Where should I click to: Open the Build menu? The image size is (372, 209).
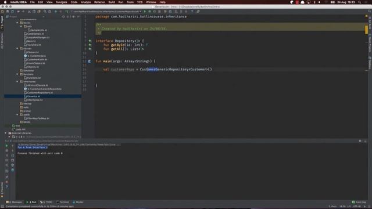pyautogui.click(x=112, y=2)
